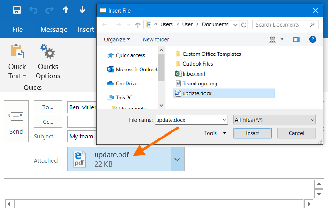The height and width of the screenshot is (214, 328).
Task: Click the horizontal scroll right arrow
Action: (x=308, y=204)
